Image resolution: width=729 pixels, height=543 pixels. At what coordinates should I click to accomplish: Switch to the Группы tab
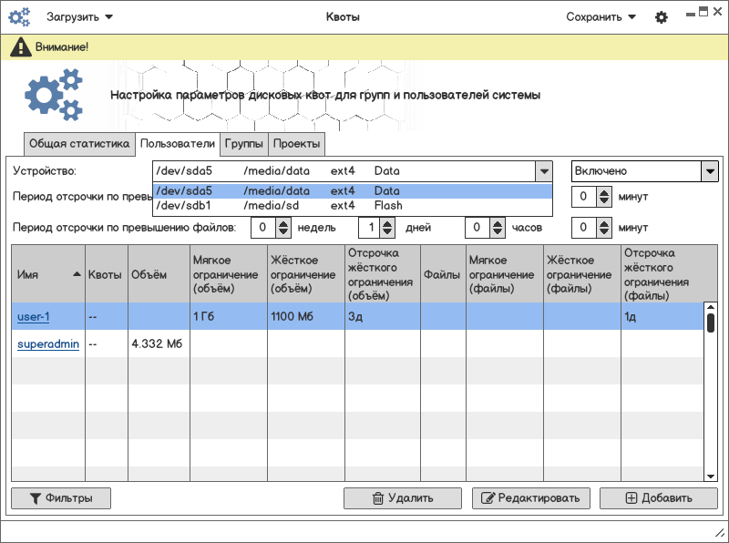click(x=244, y=144)
